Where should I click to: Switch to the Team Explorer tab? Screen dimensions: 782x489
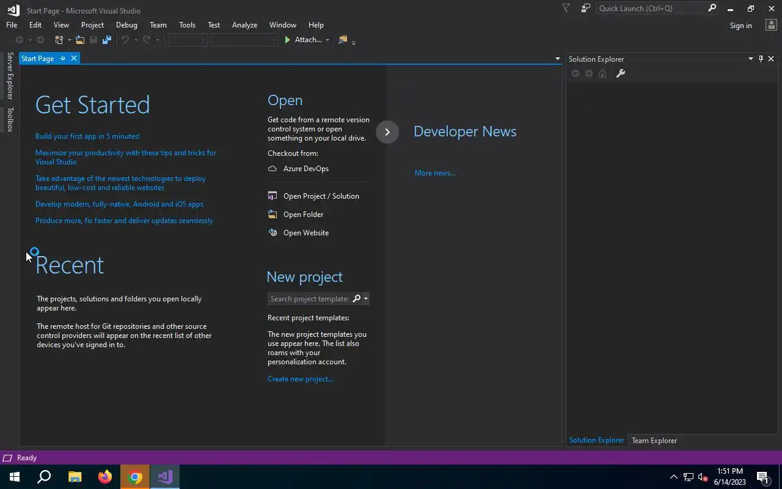pyautogui.click(x=654, y=441)
